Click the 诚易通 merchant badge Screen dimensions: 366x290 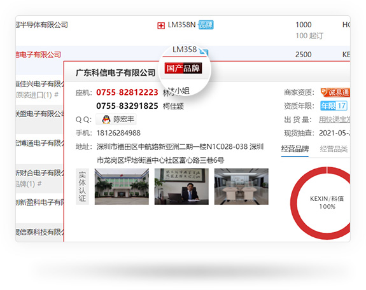click(x=335, y=92)
